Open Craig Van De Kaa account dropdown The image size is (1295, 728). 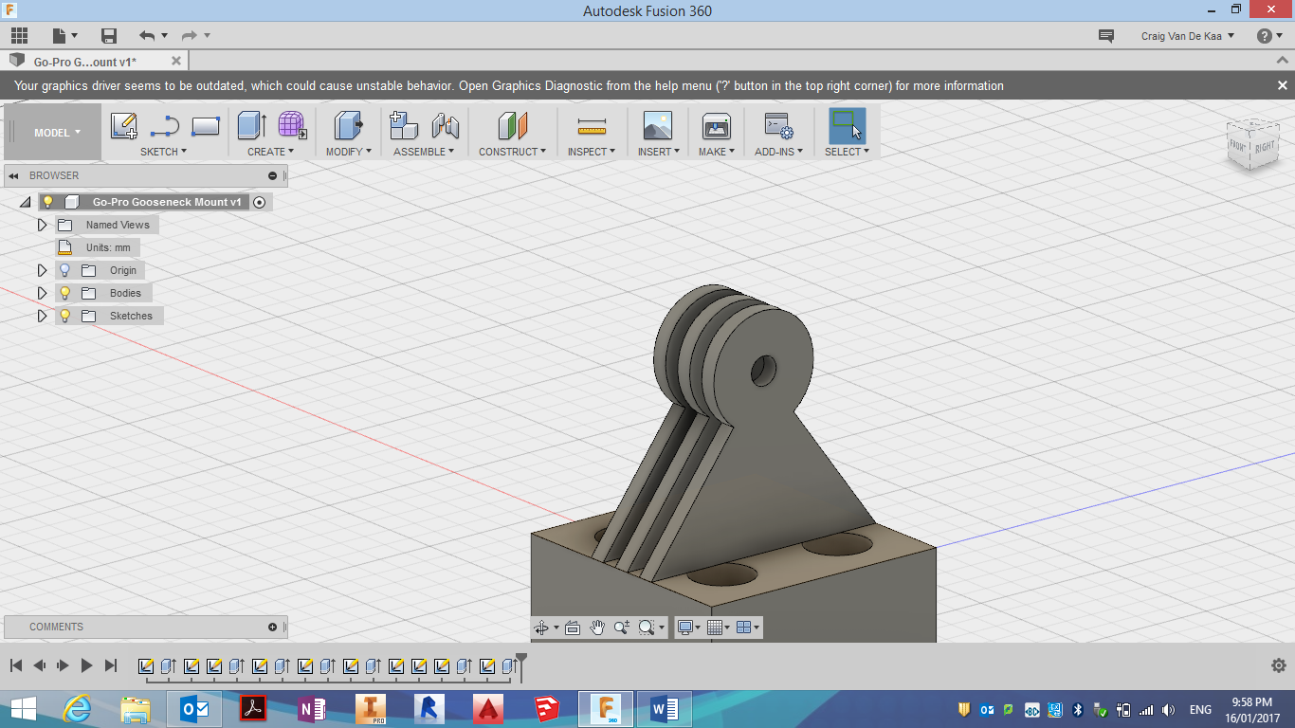click(1188, 36)
